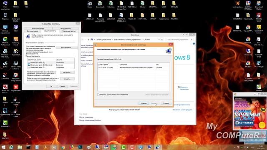The width and height of the screenshot is (267, 150).
Task: Click 'OK' in the System Properties window
Action: pos(51,86)
